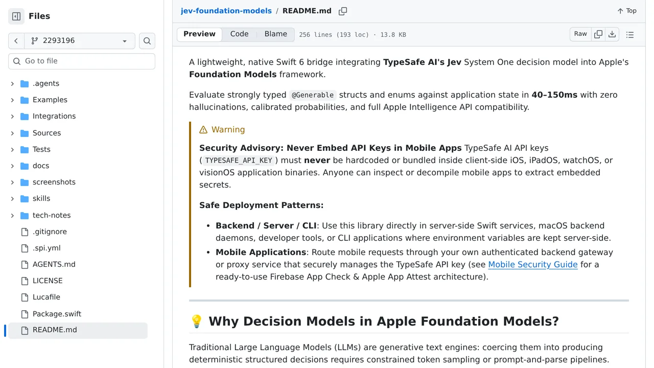This screenshot has height=368, width=654.
Task: Expand the Examples folder chevron
Action: pos(12,100)
